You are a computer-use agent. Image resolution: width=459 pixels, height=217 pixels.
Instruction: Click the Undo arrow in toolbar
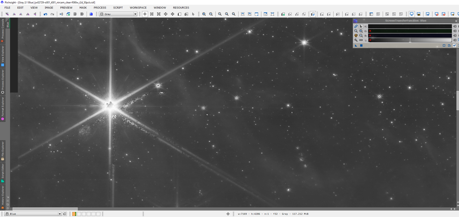(x=45, y=14)
